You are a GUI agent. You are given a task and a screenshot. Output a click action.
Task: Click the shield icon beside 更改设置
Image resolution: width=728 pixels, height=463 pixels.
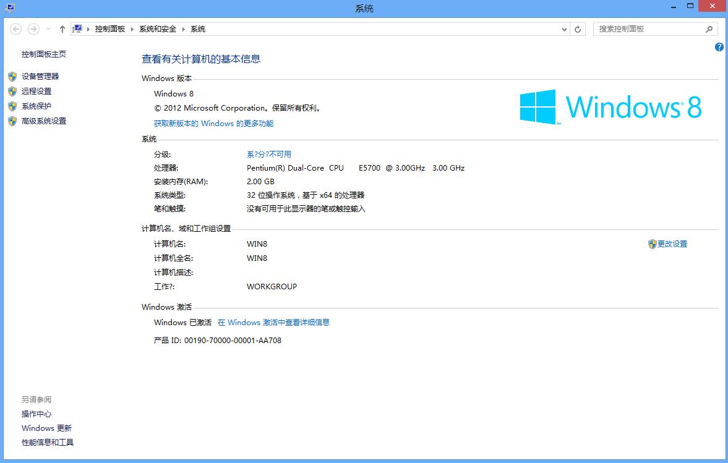click(653, 244)
